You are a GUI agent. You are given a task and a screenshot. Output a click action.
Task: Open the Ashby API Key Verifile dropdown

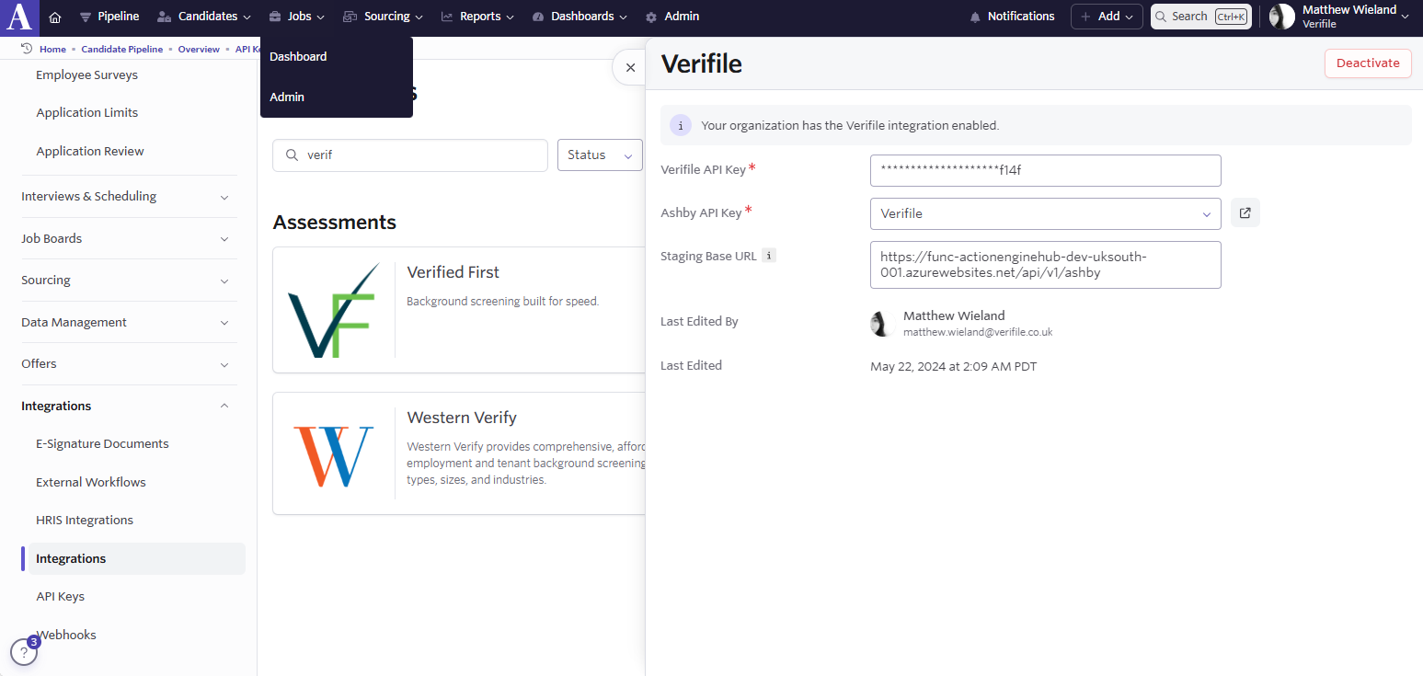[1045, 213]
